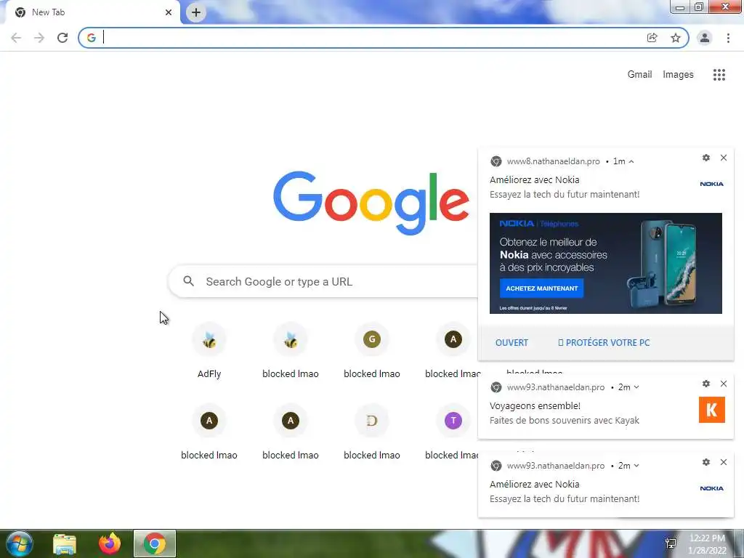Open the D blocked lmao shortcut
This screenshot has width=744, height=558.
372,432
